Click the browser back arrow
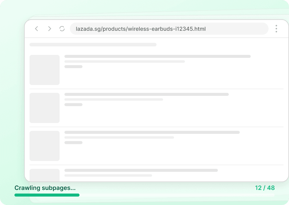The height and width of the screenshot is (205, 289). coord(36,29)
